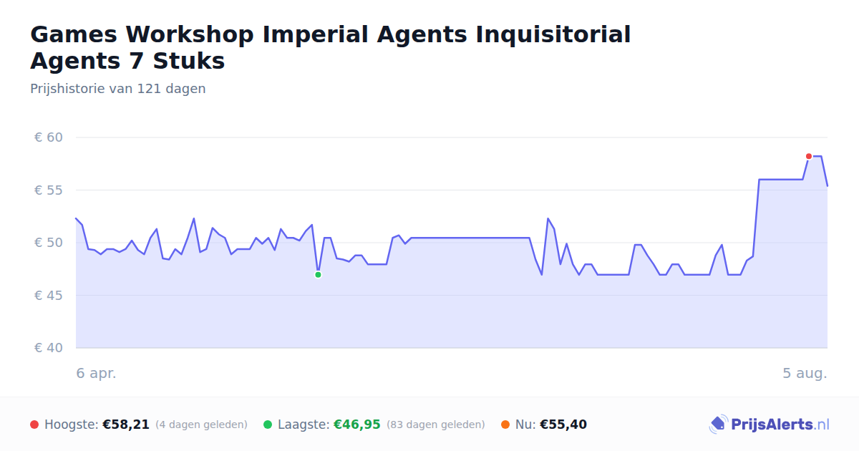The image size is (859, 451).
Task: Click the PrijsAlerts price tag logo icon
Action: 718,425
